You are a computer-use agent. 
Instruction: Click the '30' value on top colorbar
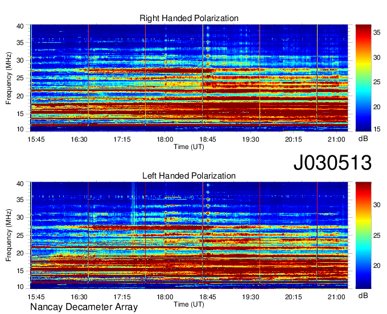tap(377, 57)
